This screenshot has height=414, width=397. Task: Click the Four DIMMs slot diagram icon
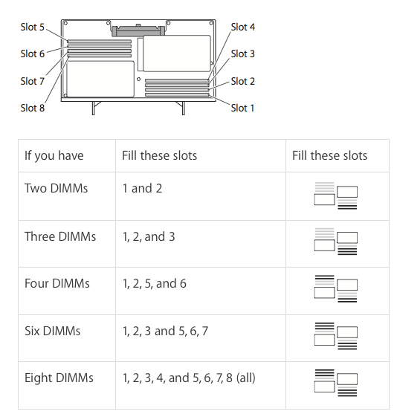(x=336, y=289)
